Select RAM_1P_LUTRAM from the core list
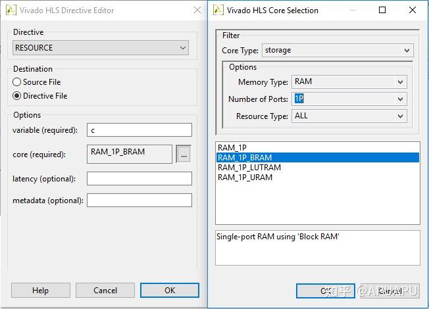429x309 pixels. [249, 168]
